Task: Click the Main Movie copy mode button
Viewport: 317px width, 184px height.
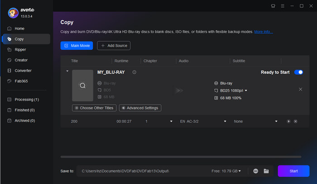Action: point(77,46)
